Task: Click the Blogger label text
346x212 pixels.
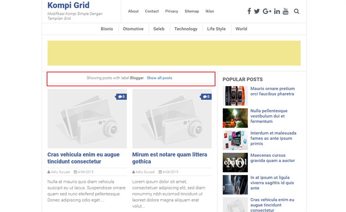Action: point(137,78)
